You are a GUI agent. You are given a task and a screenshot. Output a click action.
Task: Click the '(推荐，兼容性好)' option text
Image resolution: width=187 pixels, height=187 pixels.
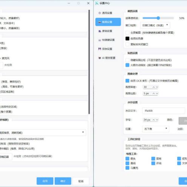pyautogui.click(x=11, y=82)
